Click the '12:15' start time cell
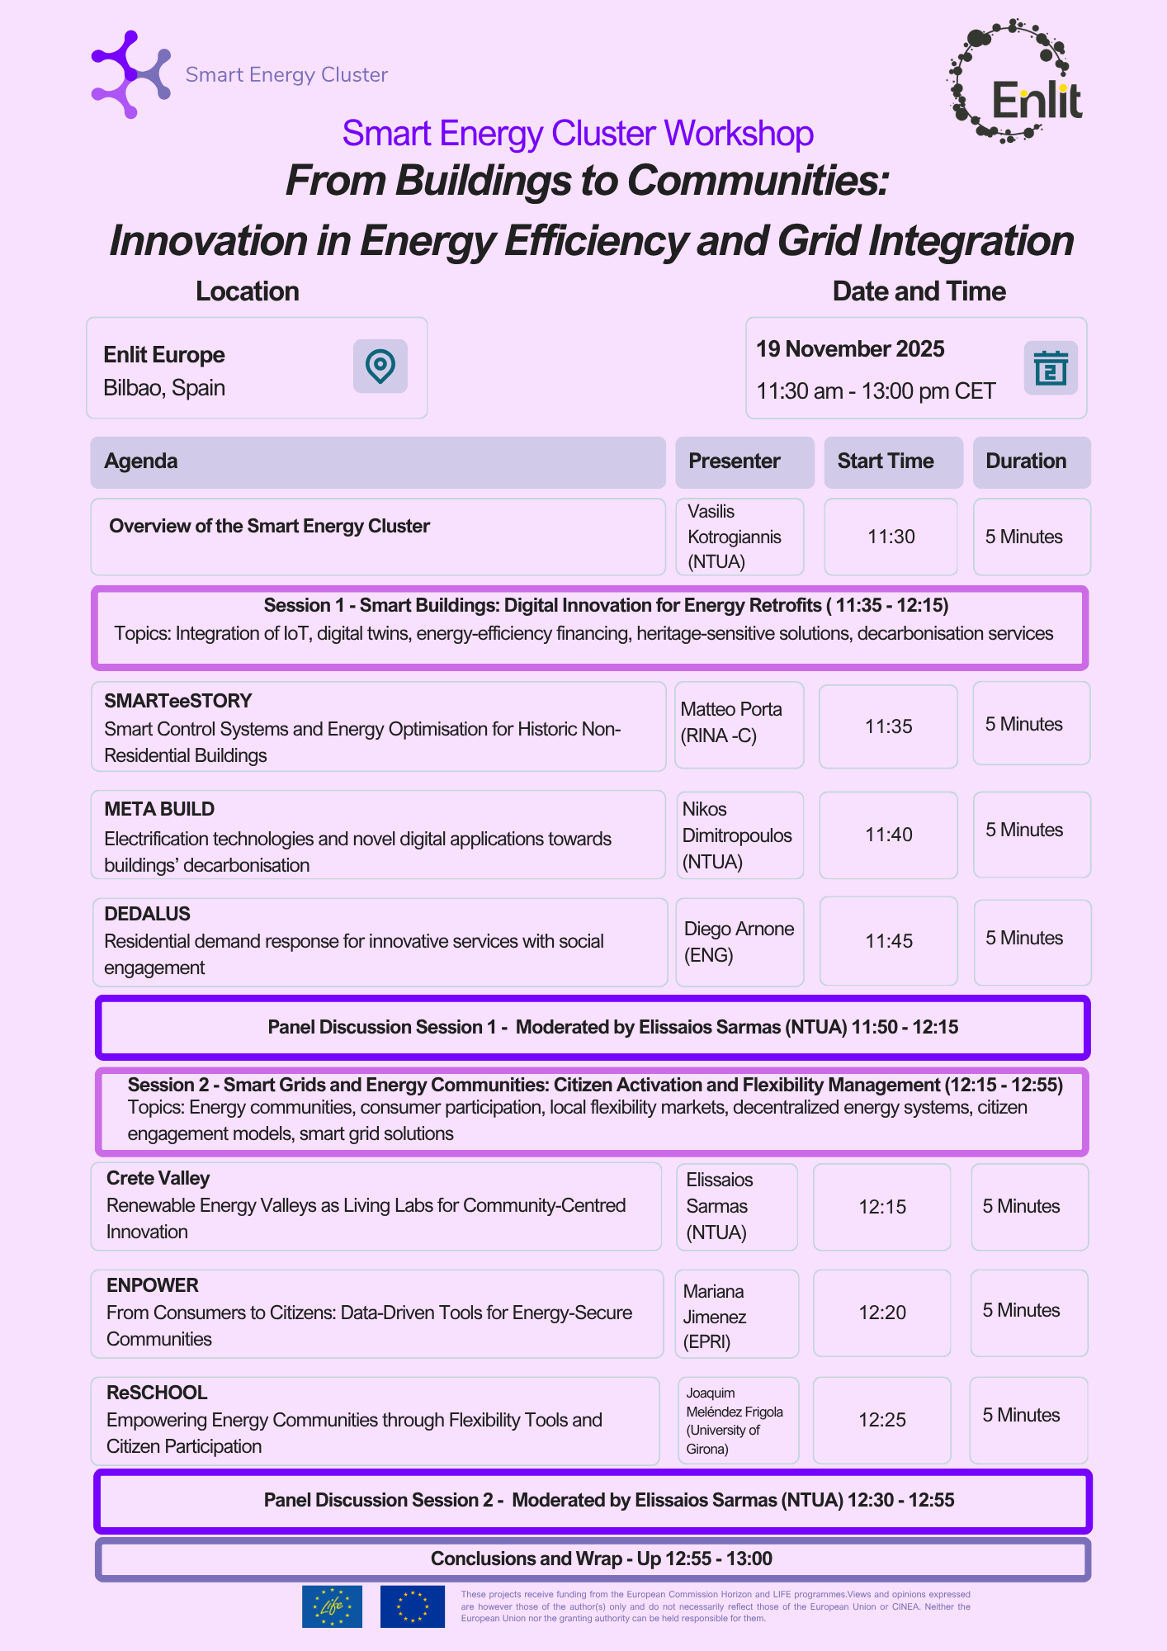This screenshot has height=1651, width=1167. (882, 1207)
